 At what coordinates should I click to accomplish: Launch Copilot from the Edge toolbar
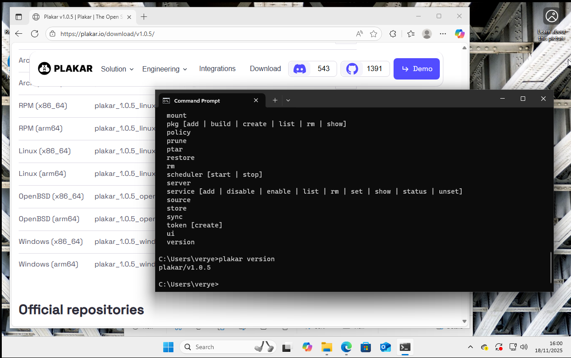tap(459, 34)
